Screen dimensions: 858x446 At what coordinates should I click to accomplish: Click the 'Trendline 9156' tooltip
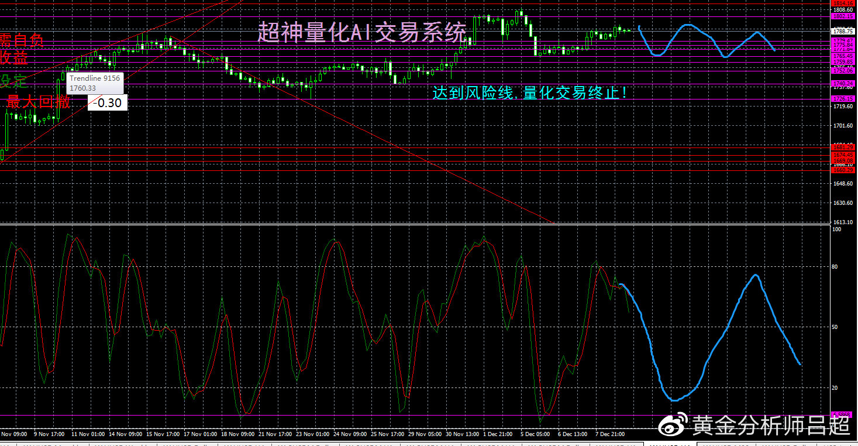[95, 83]
